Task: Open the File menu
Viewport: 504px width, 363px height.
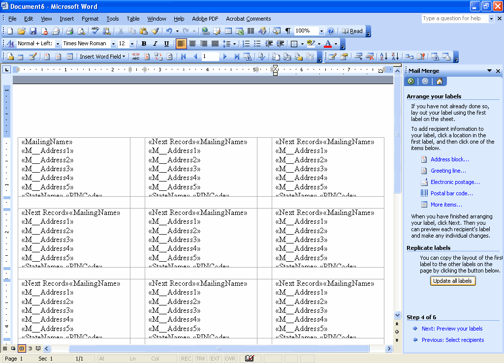Action: [12, 19]
